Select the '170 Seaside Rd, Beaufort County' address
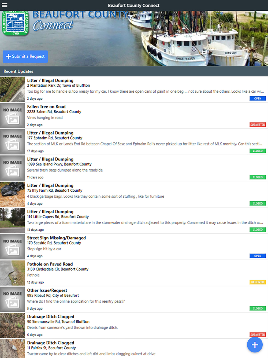The height and width of the screenshot is (358, 268). click(x=54, y=243)
